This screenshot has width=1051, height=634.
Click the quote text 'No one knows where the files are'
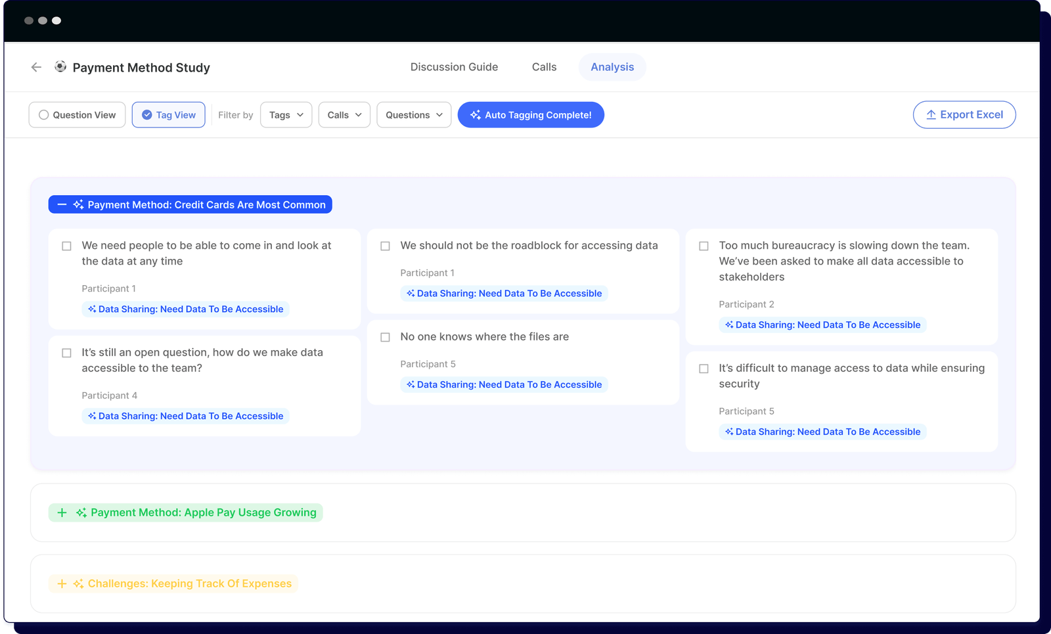tap(485, 337)
